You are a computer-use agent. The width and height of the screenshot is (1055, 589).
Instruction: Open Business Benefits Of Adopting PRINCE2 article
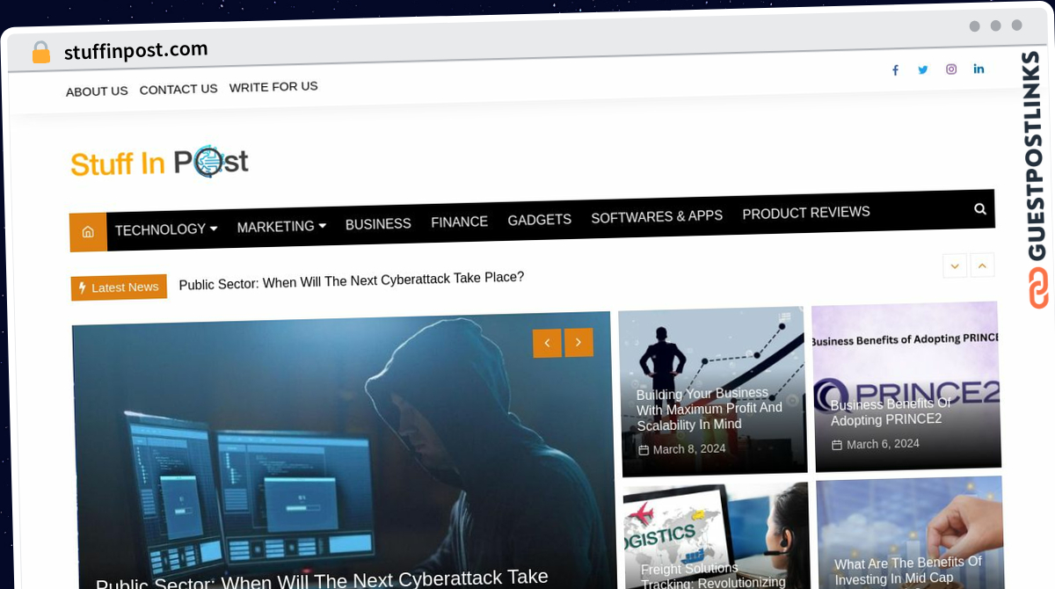[x=891, y=411]
